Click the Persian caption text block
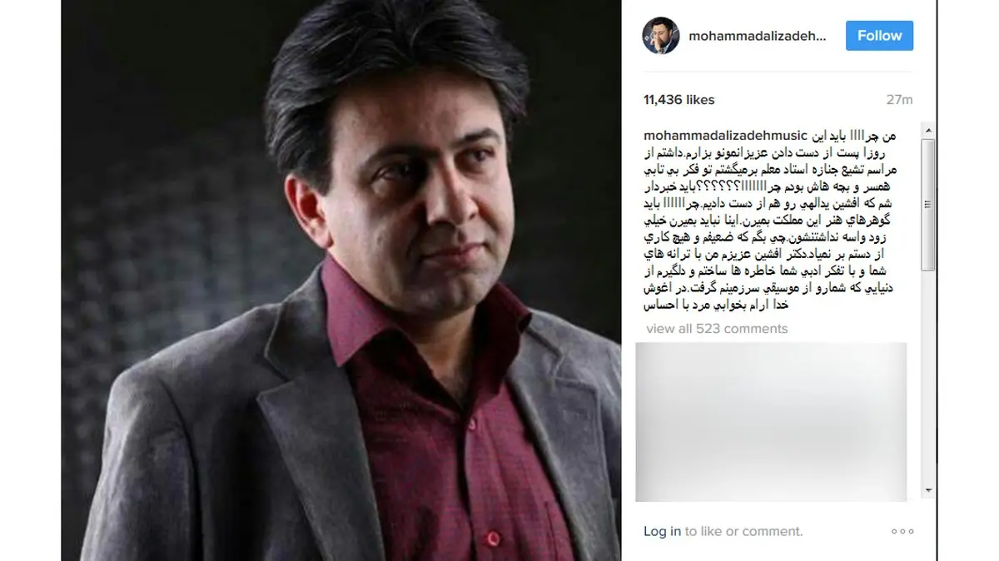 pos(778,221)
